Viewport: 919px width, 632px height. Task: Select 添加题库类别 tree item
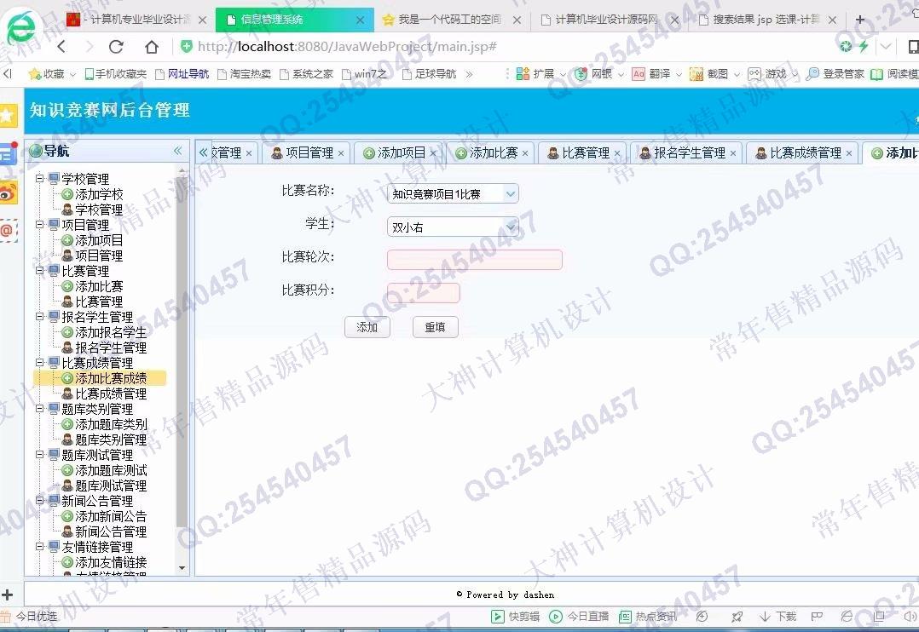[x=110, y=424]
